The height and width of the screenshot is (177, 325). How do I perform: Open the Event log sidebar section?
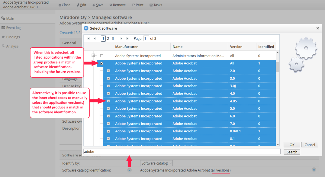pos(11,27)
